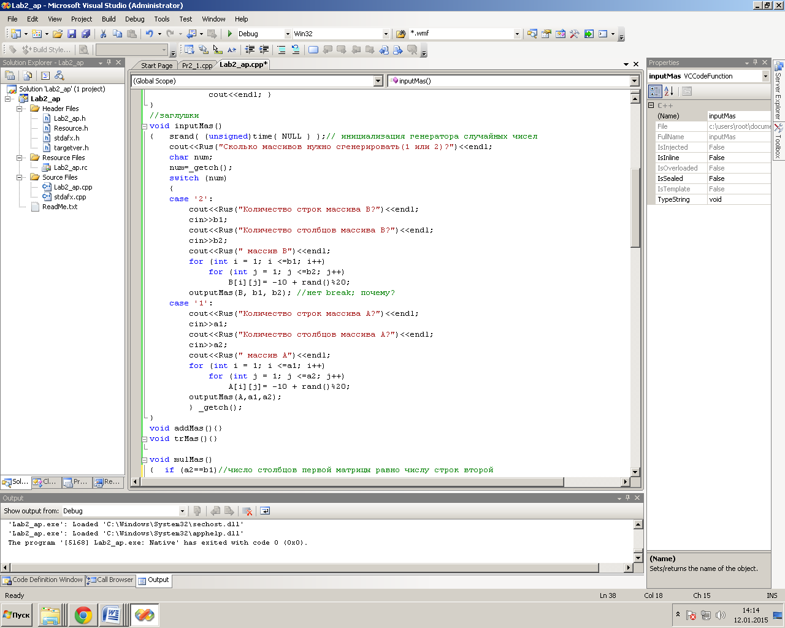This screenshot has height=628, width=785.
Task: Save the current file with the floppy icon
Action: point(72,34)
